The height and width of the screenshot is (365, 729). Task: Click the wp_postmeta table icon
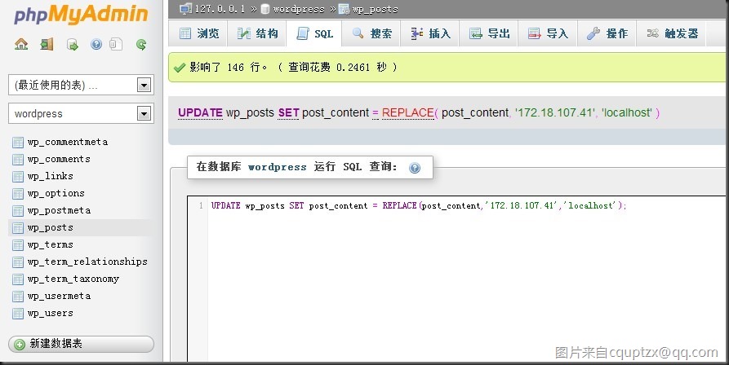(x=18, y=211)
